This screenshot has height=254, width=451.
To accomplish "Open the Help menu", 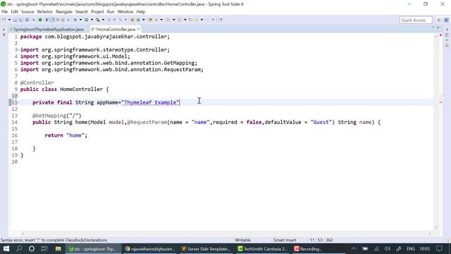I will pos(141,12).
